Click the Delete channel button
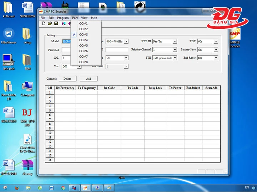Screen dimensions: 257x192 click(x=67, y=79)
